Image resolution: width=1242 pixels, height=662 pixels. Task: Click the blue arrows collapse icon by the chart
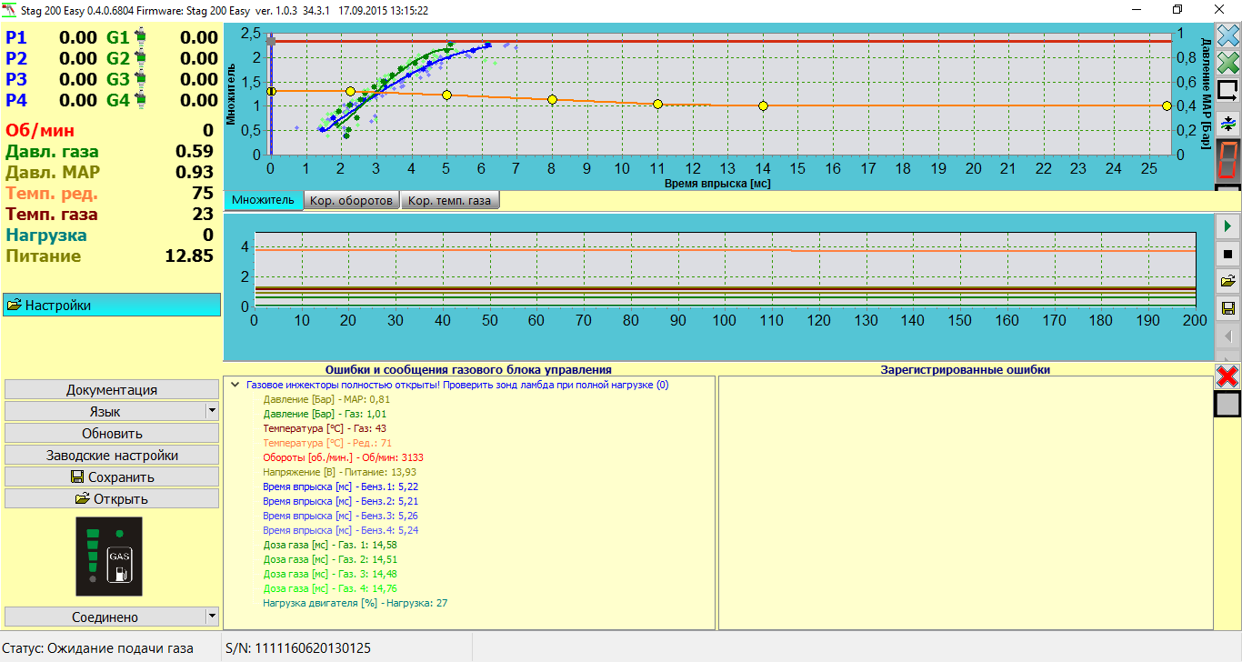(1228, 123)
